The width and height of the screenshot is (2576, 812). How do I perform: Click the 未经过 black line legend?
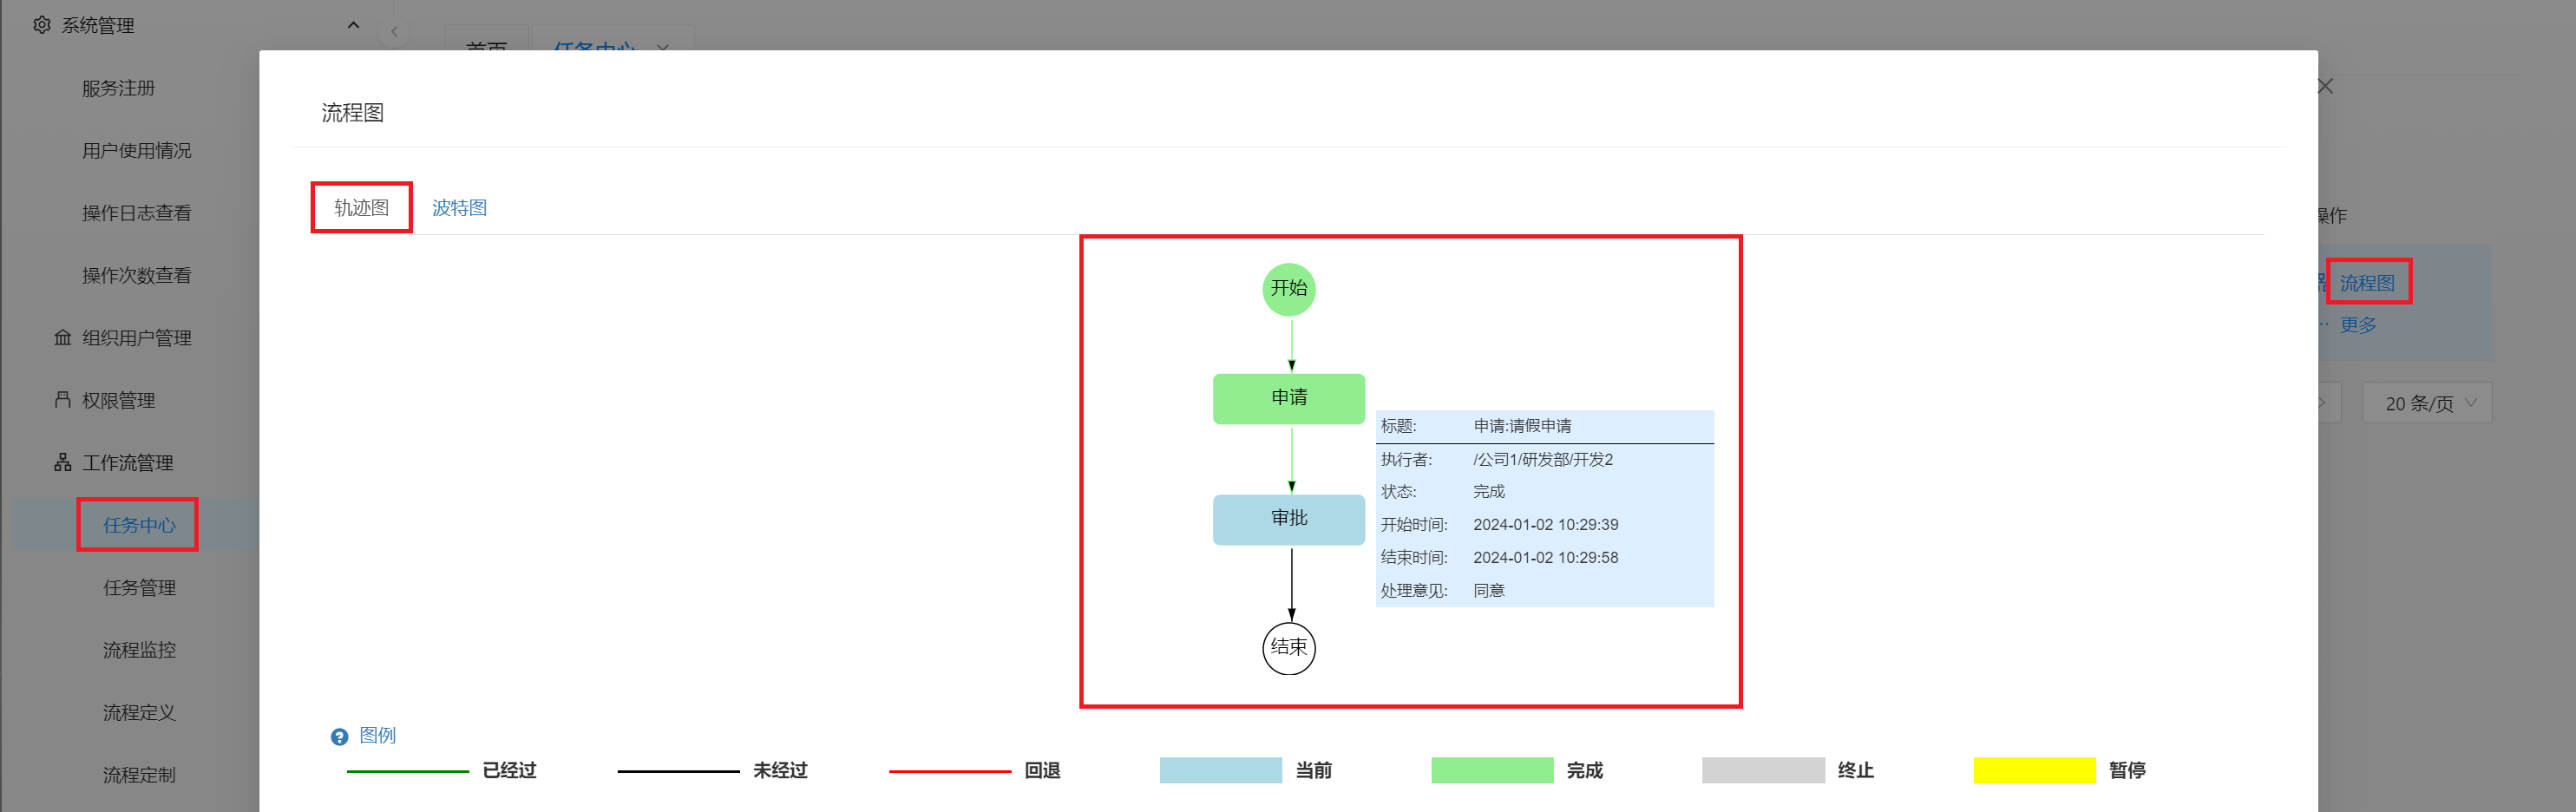click(x=678, y=771)
